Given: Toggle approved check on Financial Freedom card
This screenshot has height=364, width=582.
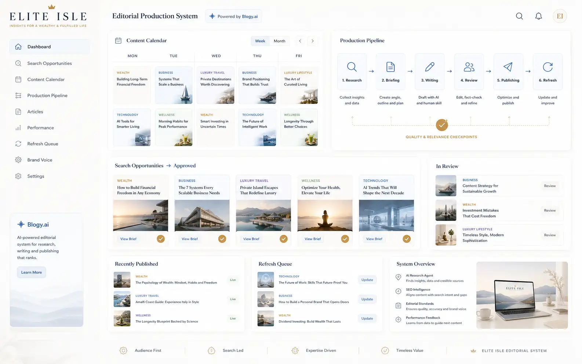Looking at the screenshot, I should click(161, 239).
